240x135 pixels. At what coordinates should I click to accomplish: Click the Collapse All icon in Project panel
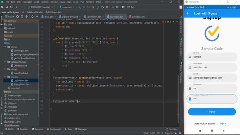pos(27,16)
